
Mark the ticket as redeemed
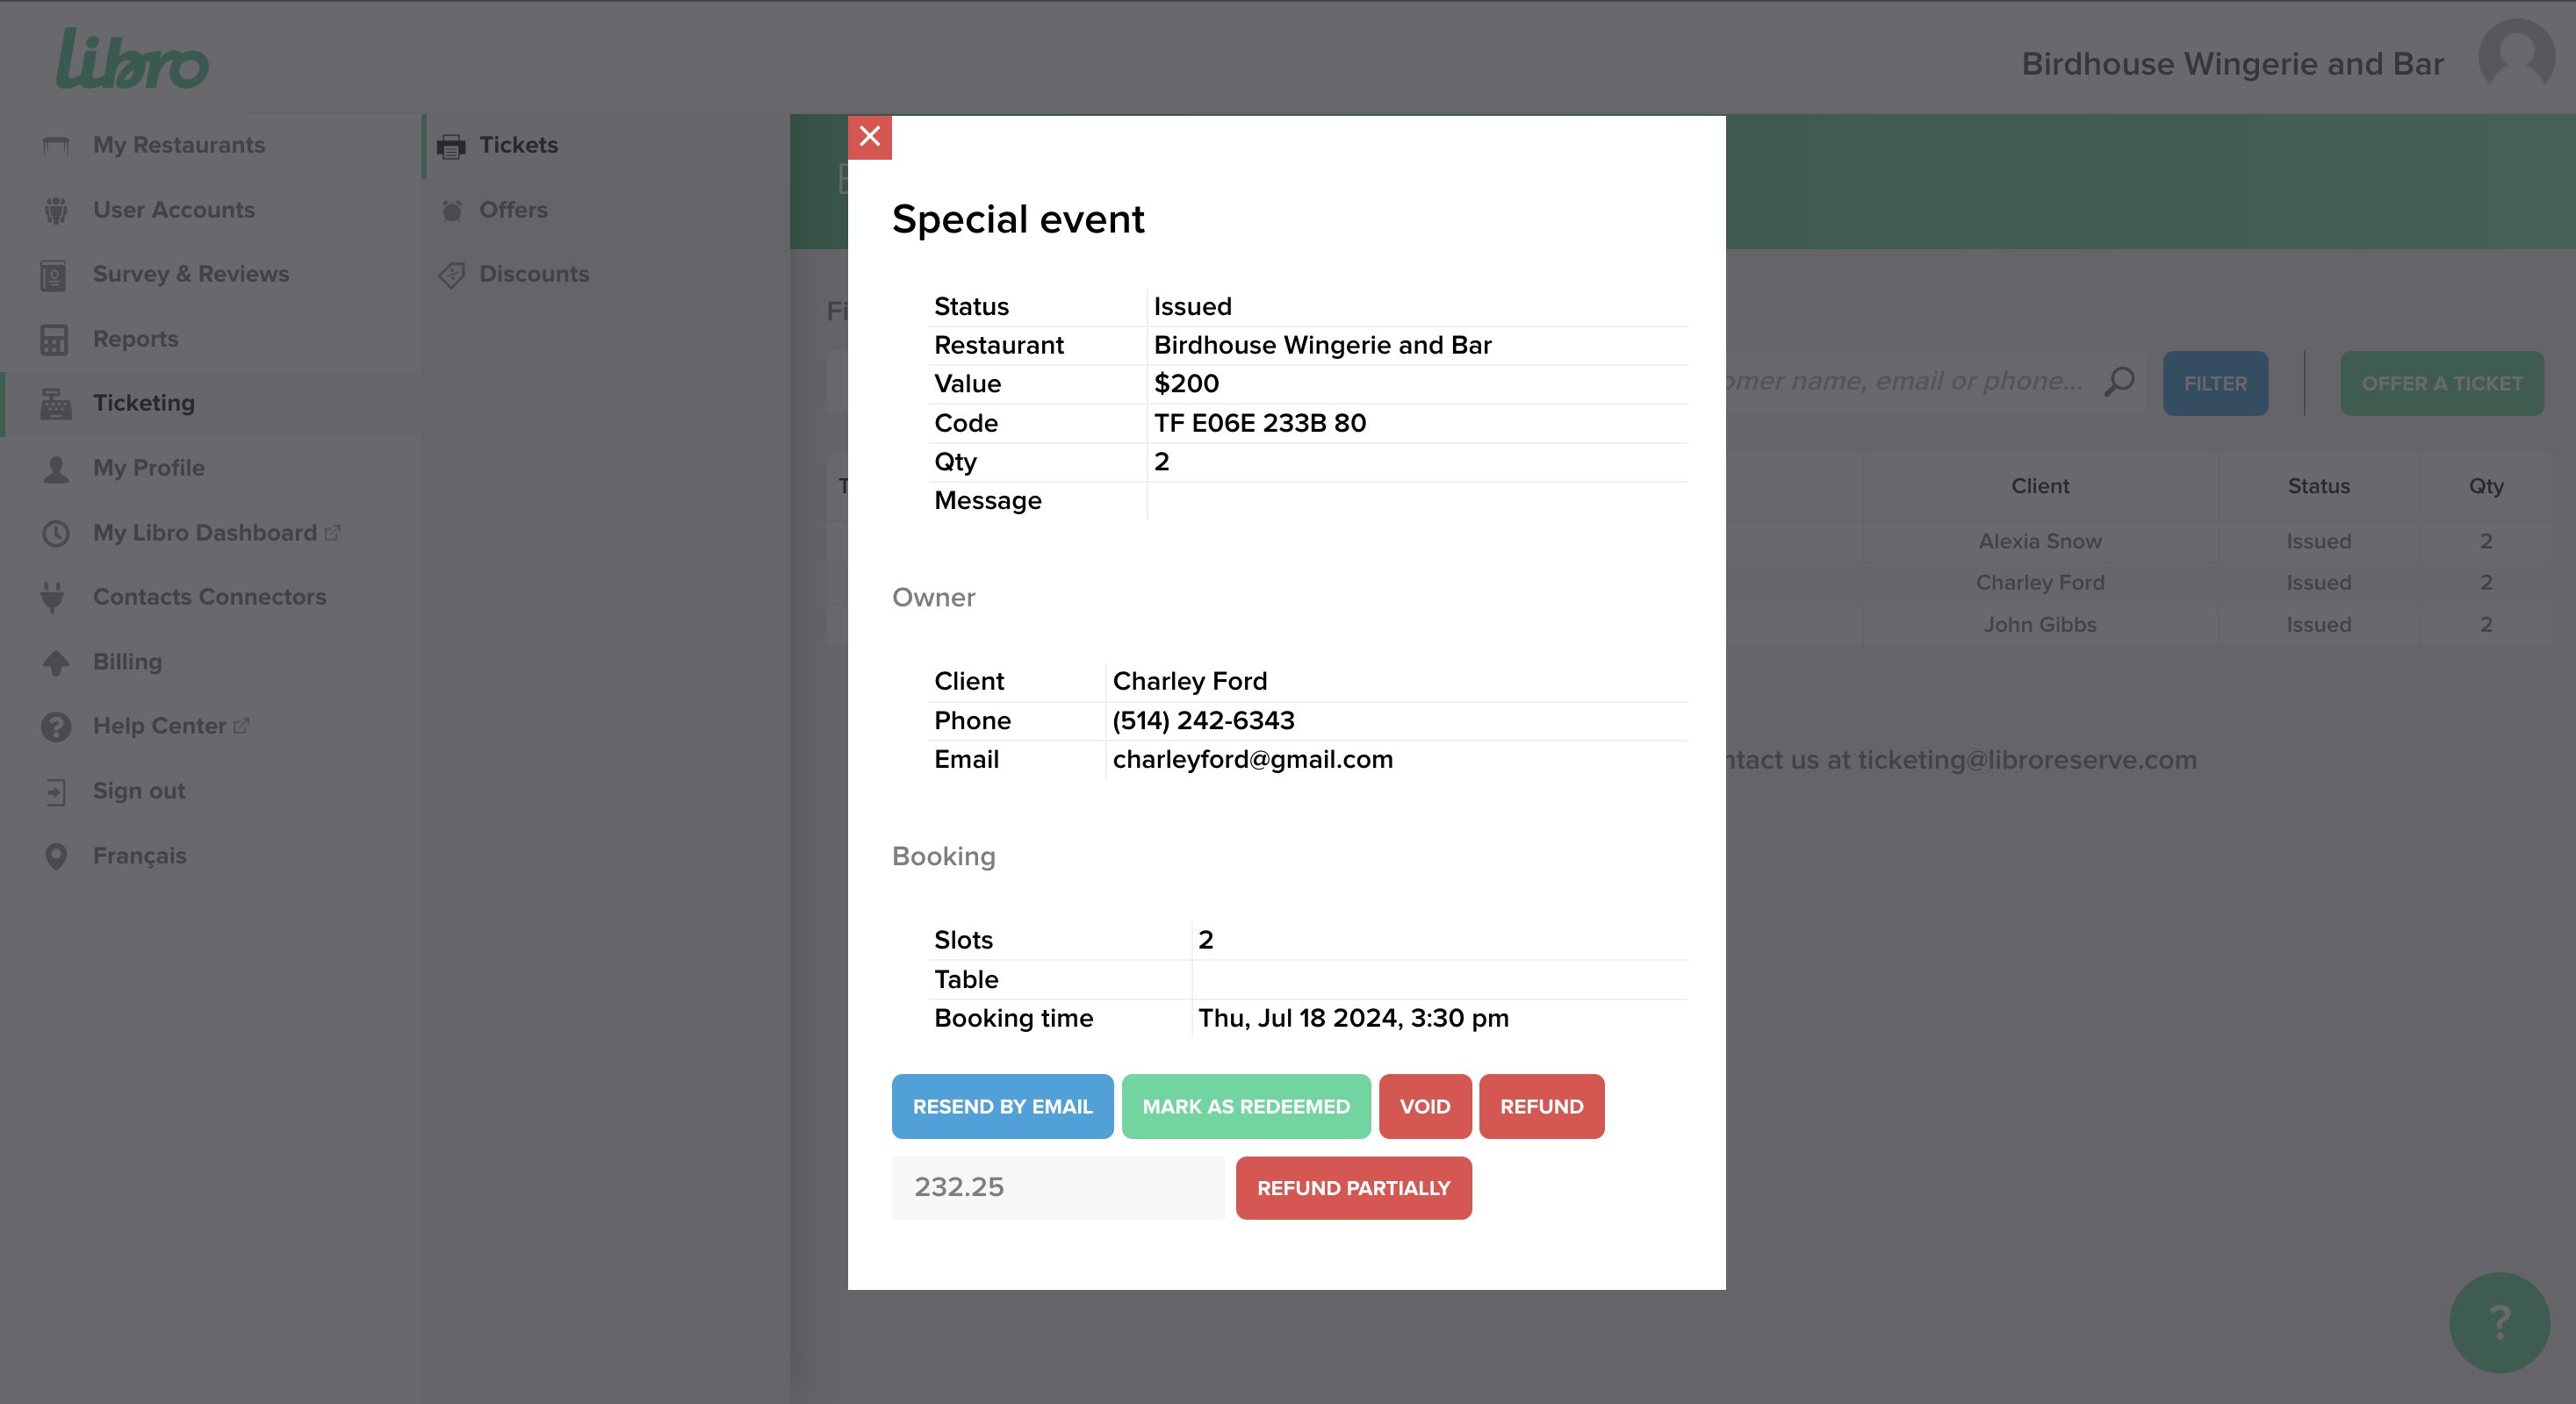tap(1246, 1107)
